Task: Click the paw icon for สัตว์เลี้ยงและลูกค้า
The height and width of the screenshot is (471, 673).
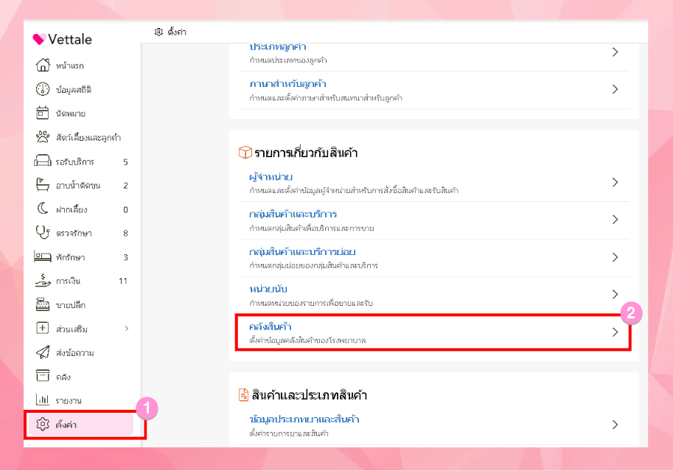Action: point(43,137)
